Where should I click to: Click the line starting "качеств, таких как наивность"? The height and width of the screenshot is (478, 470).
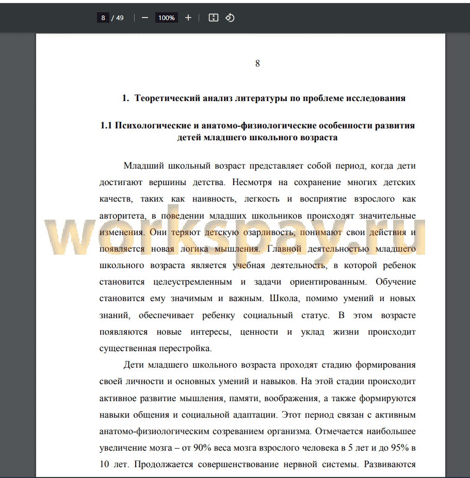tap(257, 199)
